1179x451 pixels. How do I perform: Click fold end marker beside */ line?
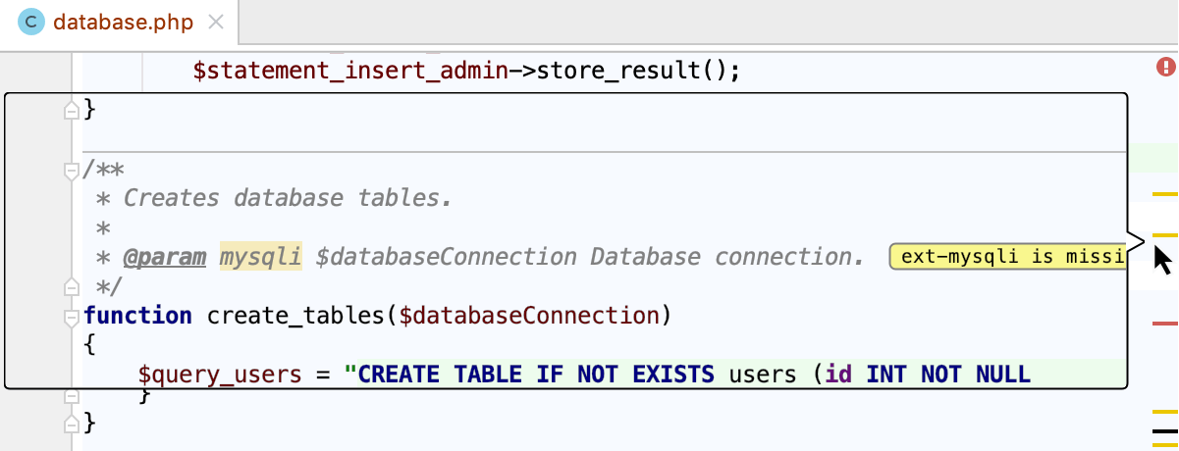tap(71, 287)
